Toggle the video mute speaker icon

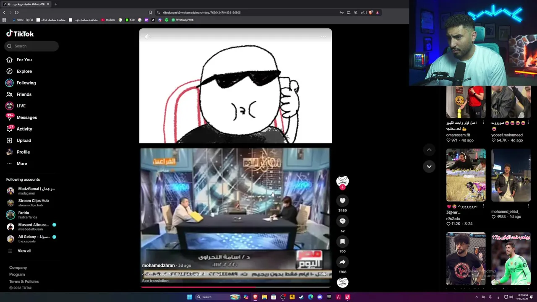coord(147,36)
